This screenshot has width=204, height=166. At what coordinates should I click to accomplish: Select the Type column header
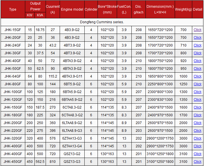pos(13,9)
